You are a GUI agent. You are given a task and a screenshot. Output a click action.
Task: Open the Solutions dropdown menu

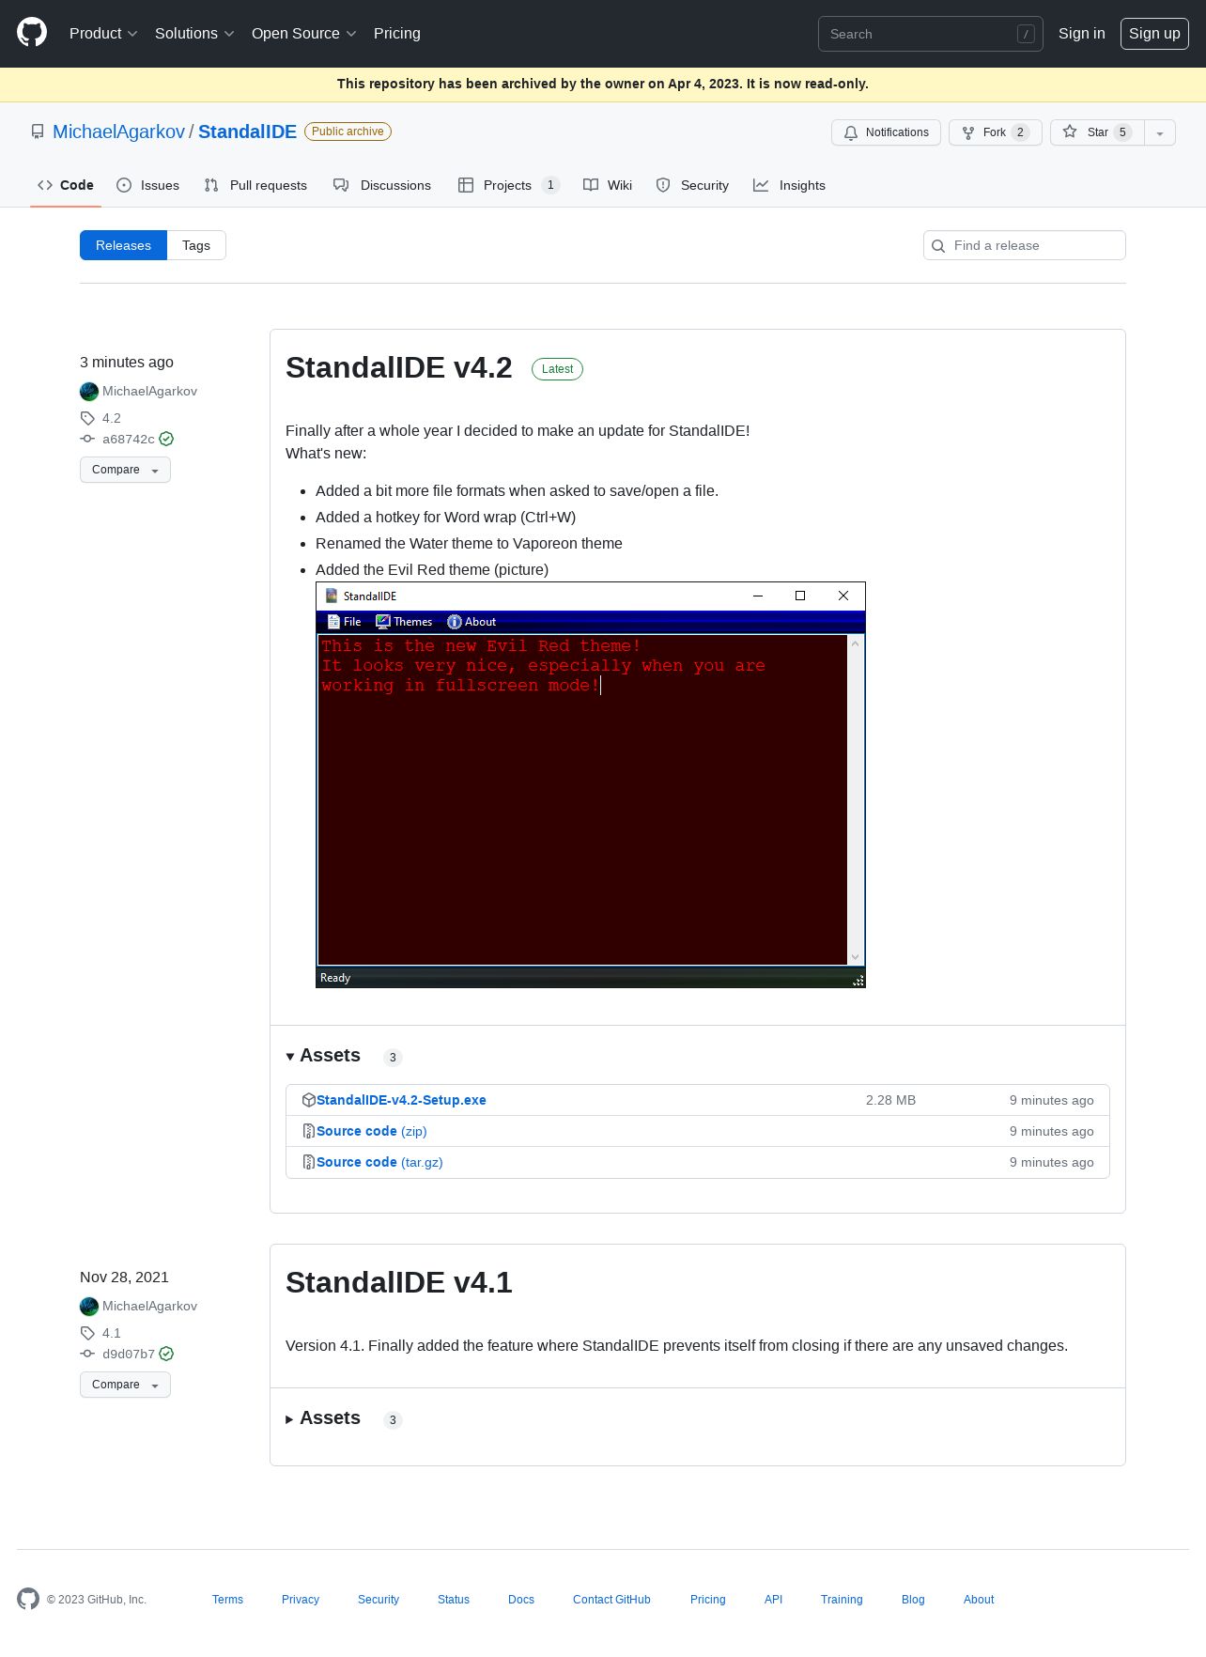click(194, 34)
